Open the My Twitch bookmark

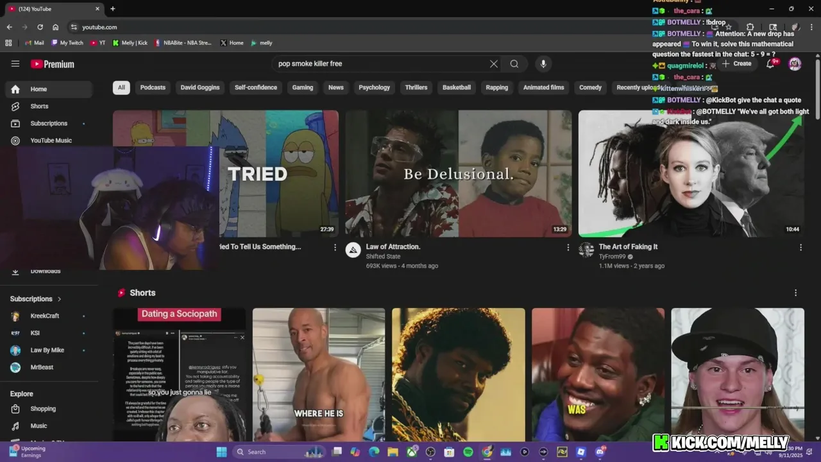pos(67,43)
